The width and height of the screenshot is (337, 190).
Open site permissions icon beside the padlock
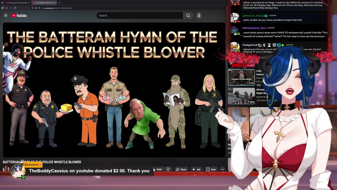(39, 8)
